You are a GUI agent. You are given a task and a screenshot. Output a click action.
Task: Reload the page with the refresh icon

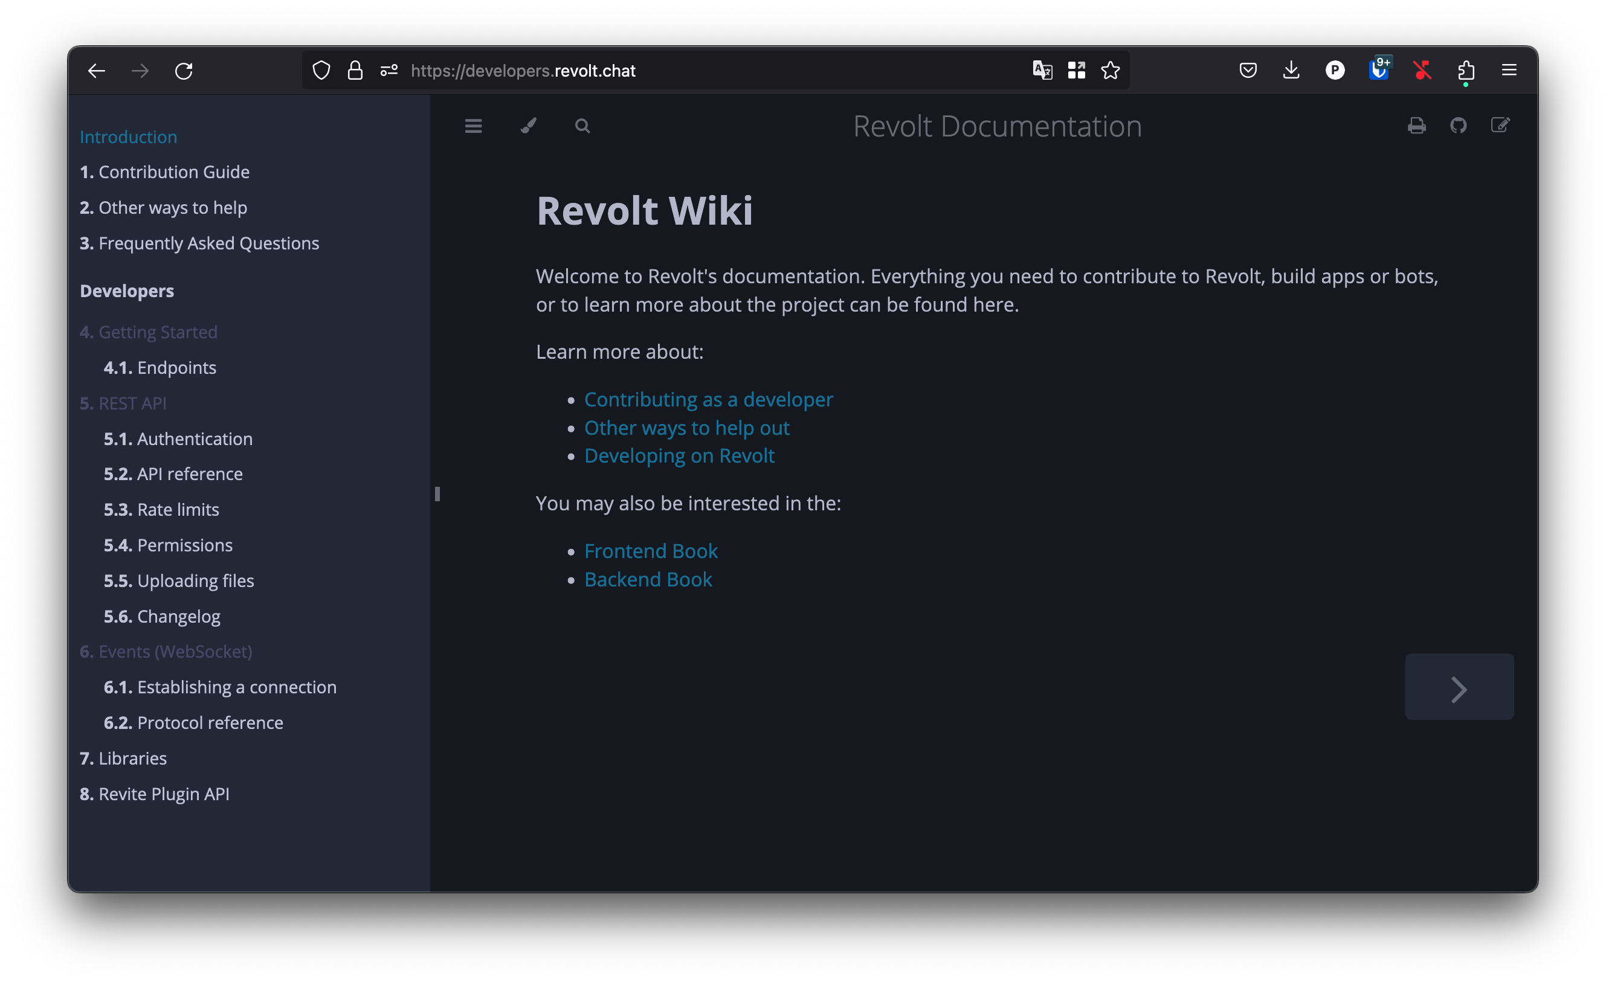184,71
